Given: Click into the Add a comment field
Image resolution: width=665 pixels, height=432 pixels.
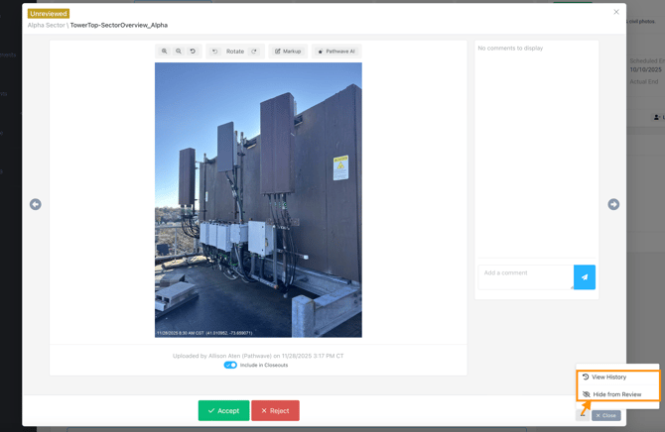Looking at the screenshot, I should [x=526, y=276].
